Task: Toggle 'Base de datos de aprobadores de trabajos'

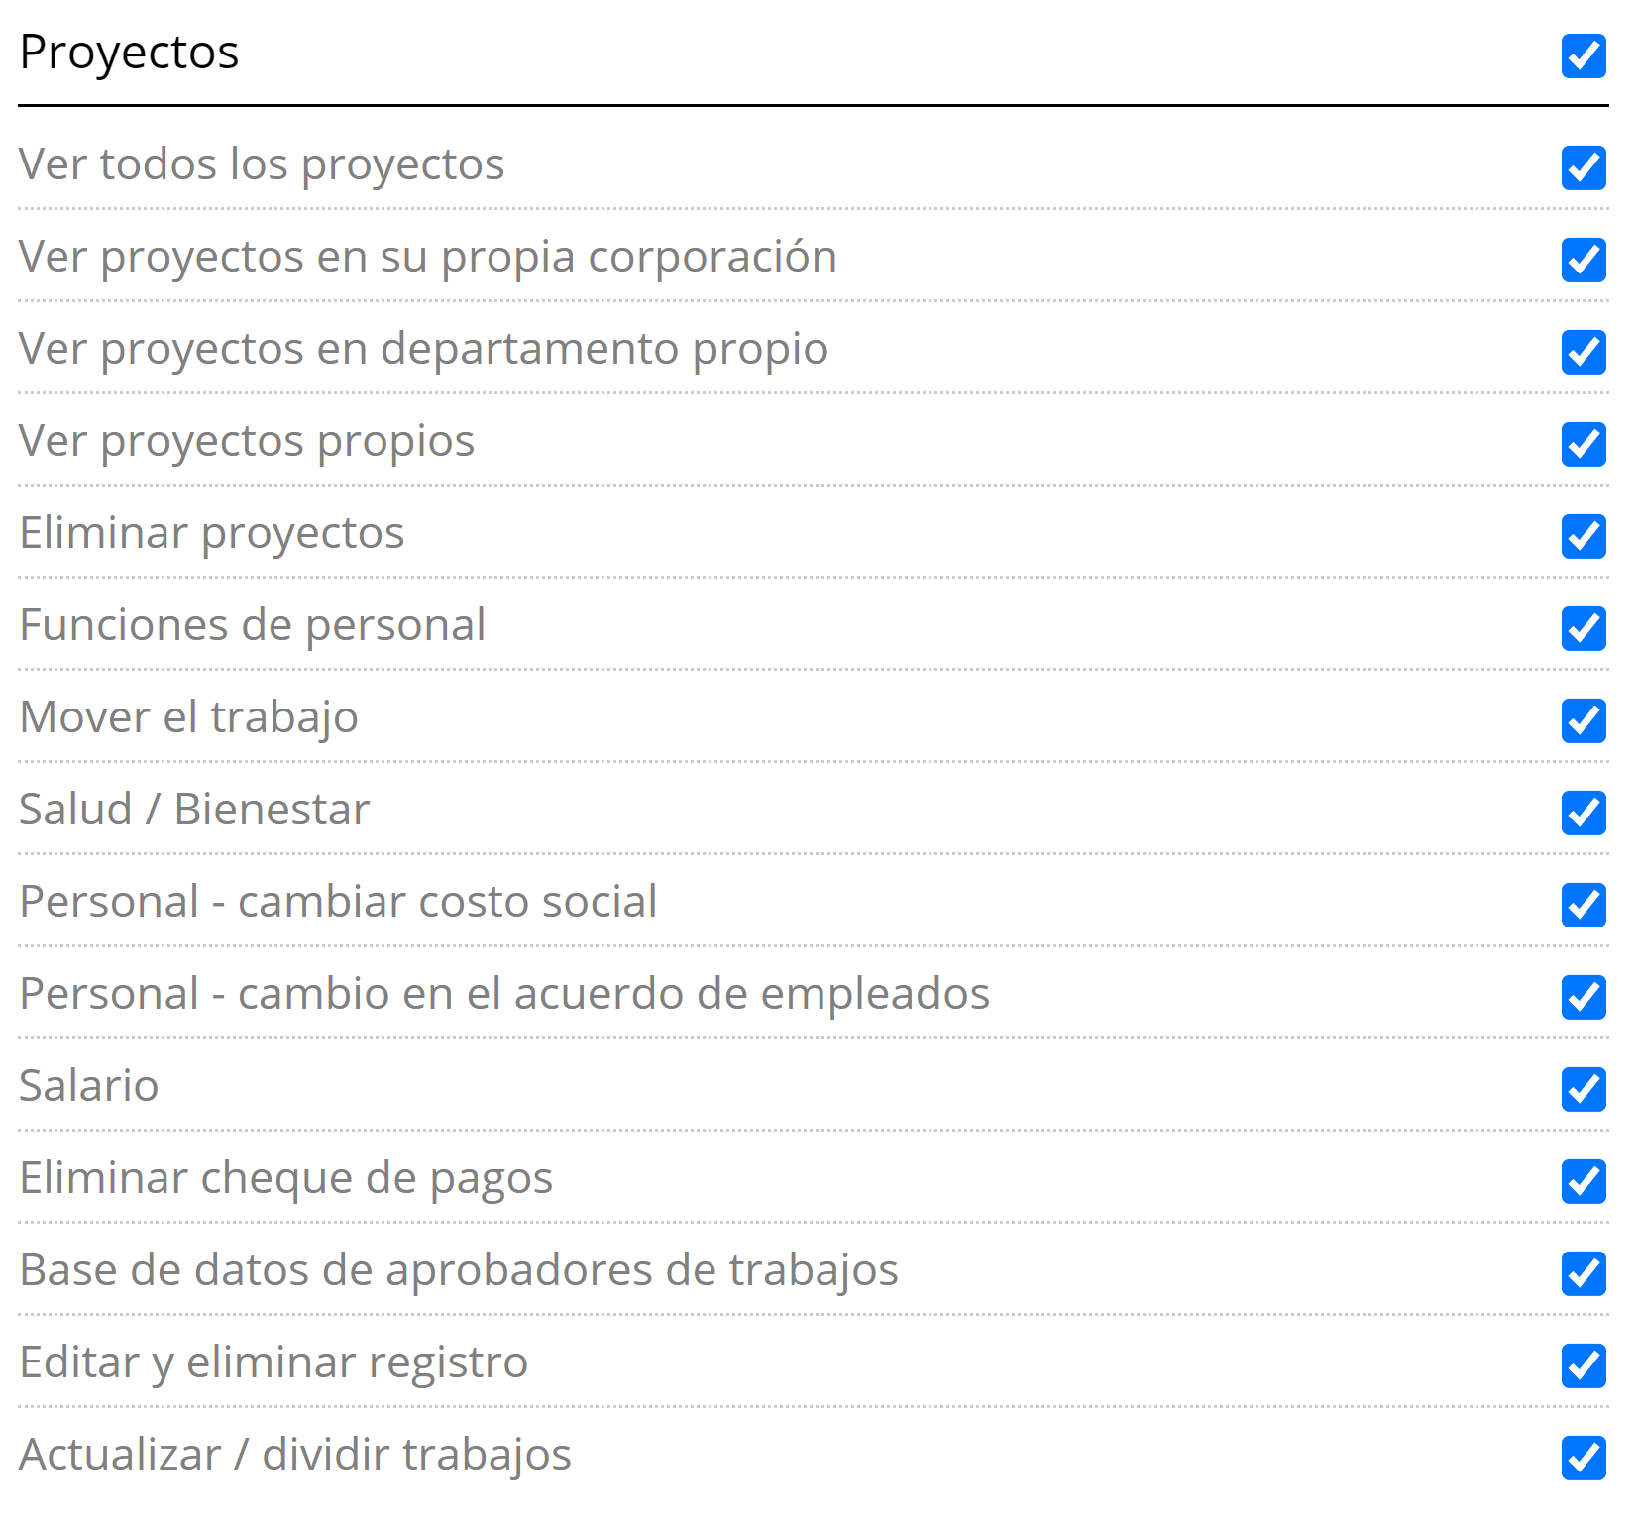Action: (1583, 1273)
